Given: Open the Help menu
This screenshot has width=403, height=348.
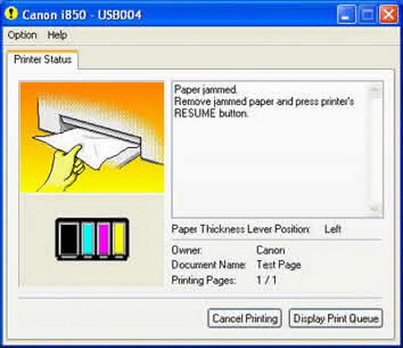Looking at the screenshot, I should 57,35.
